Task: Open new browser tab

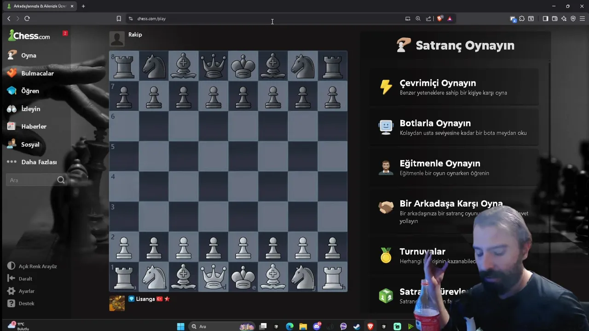Action: coord(83,6)
